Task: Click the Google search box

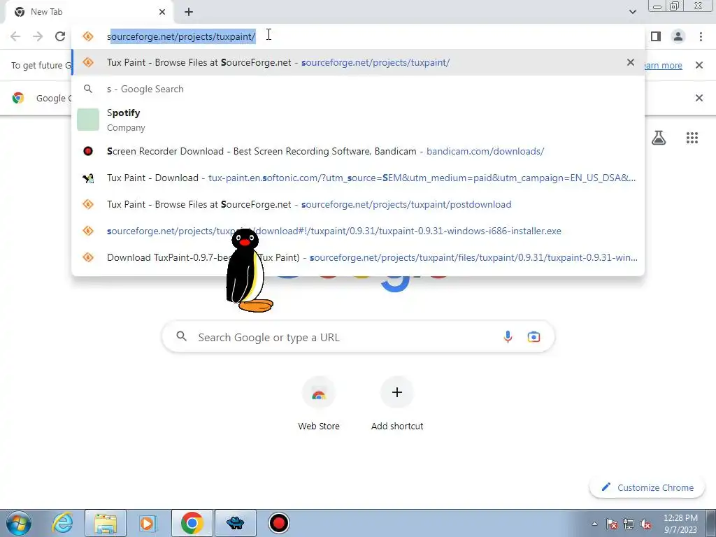Action: click(358, 337)
